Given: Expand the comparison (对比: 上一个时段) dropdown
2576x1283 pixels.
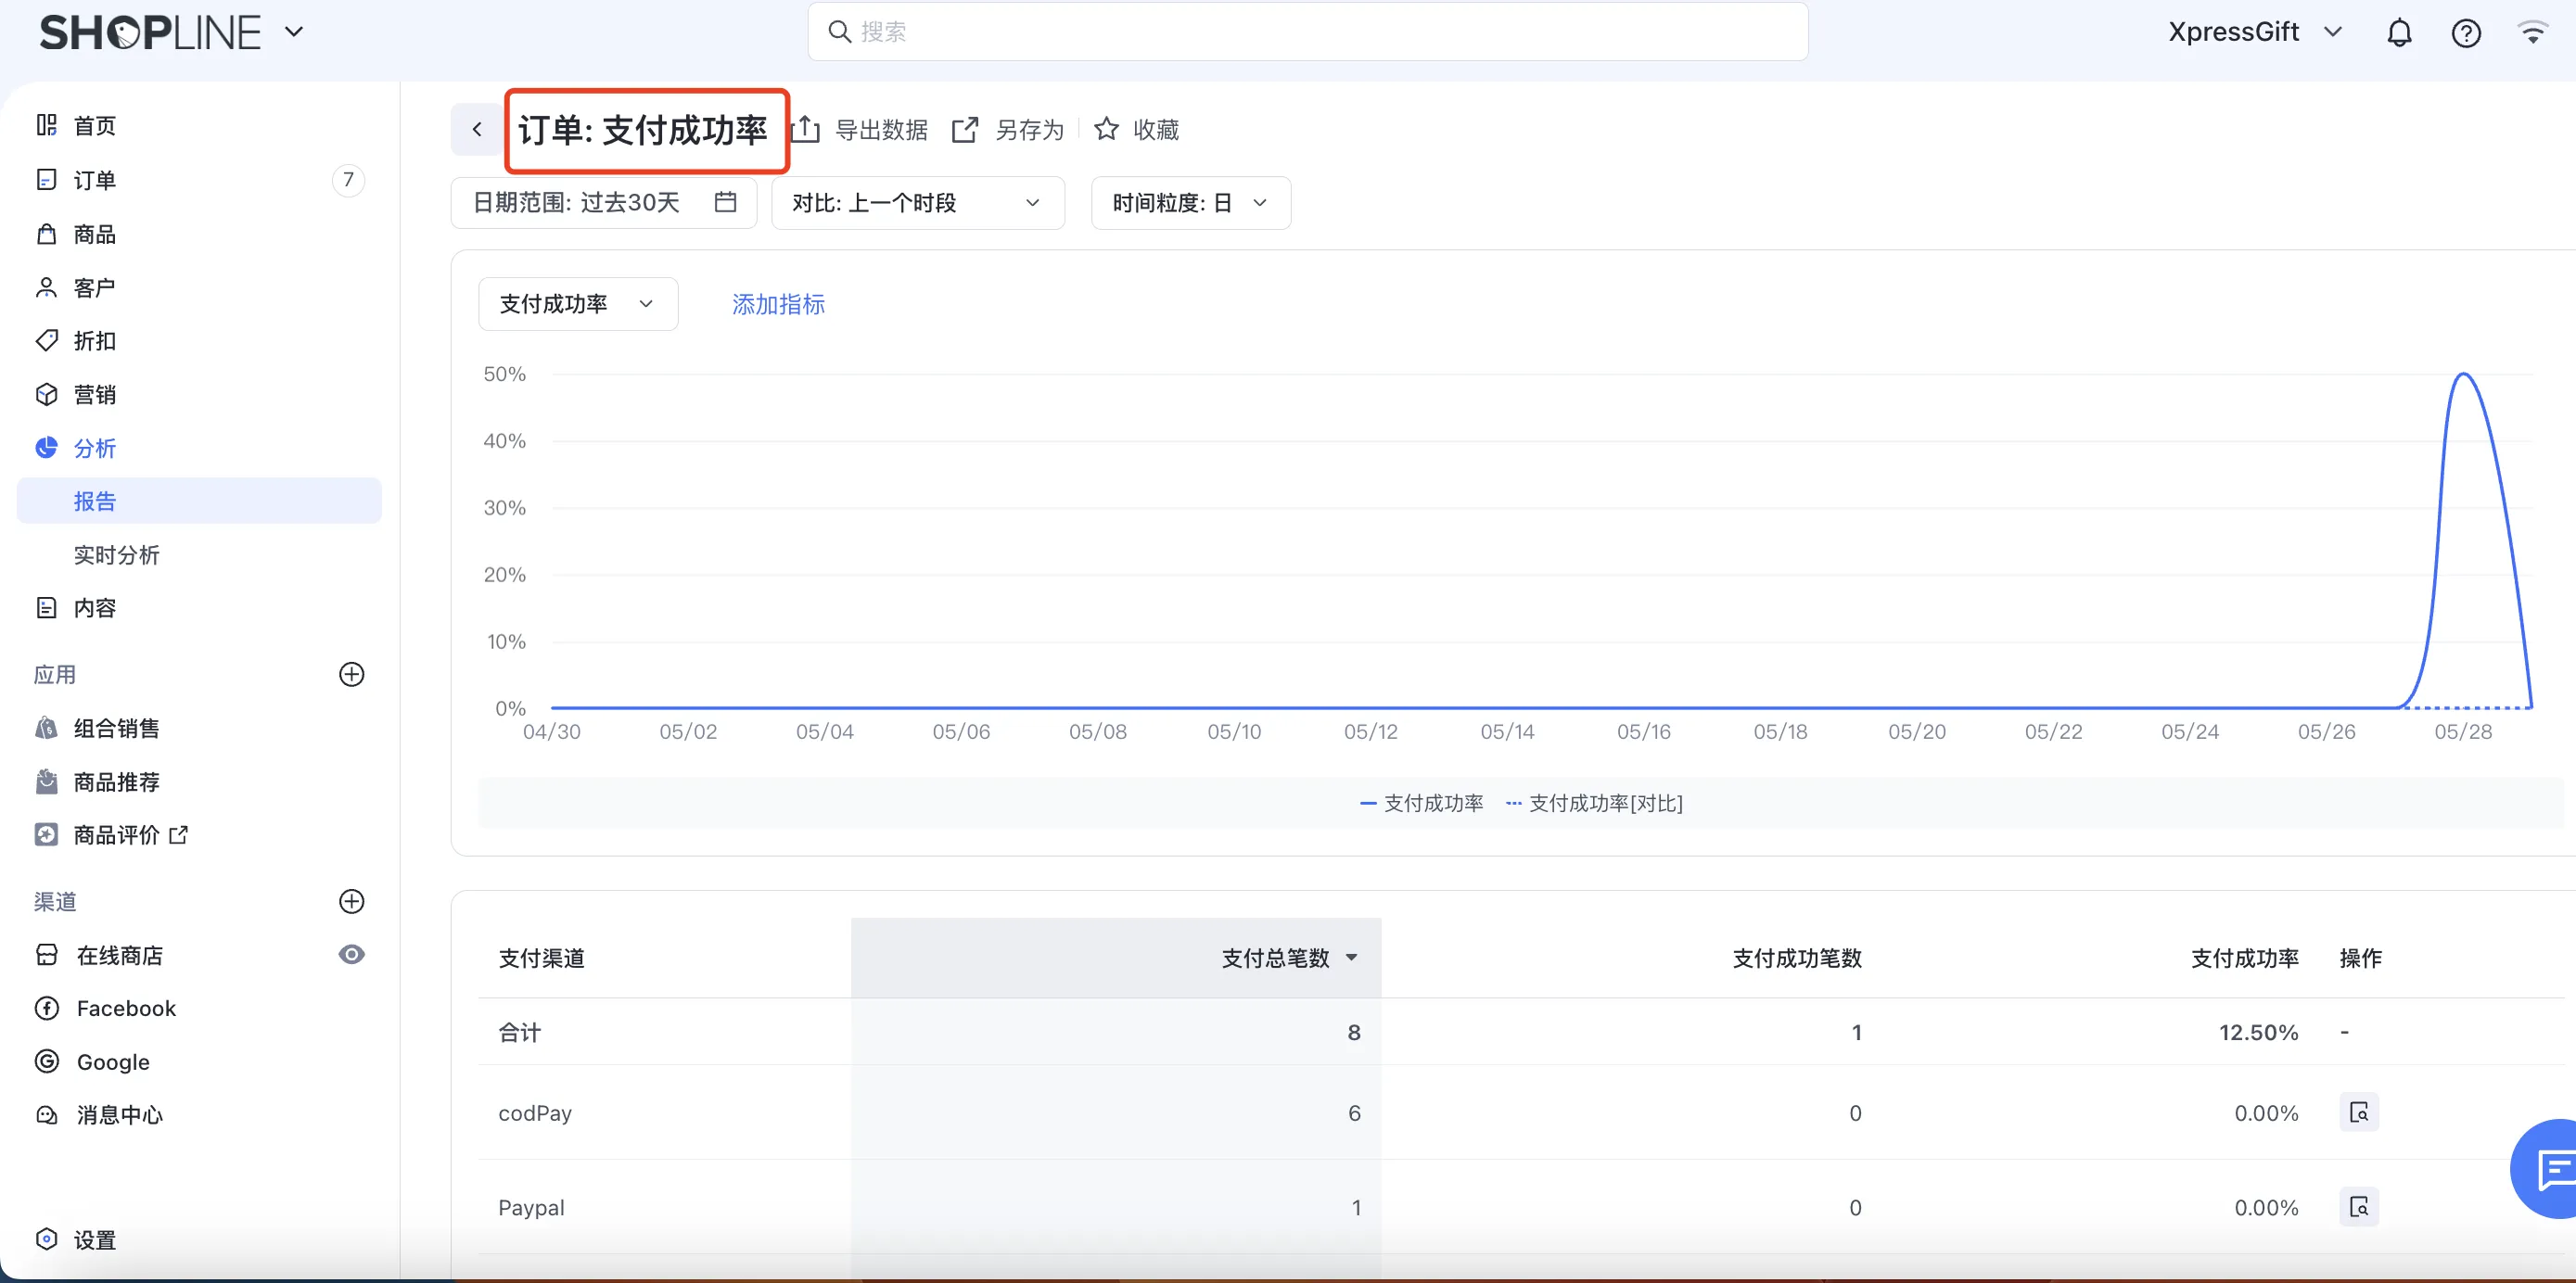Looking at the screenshot, I should (x=917, y=203).
